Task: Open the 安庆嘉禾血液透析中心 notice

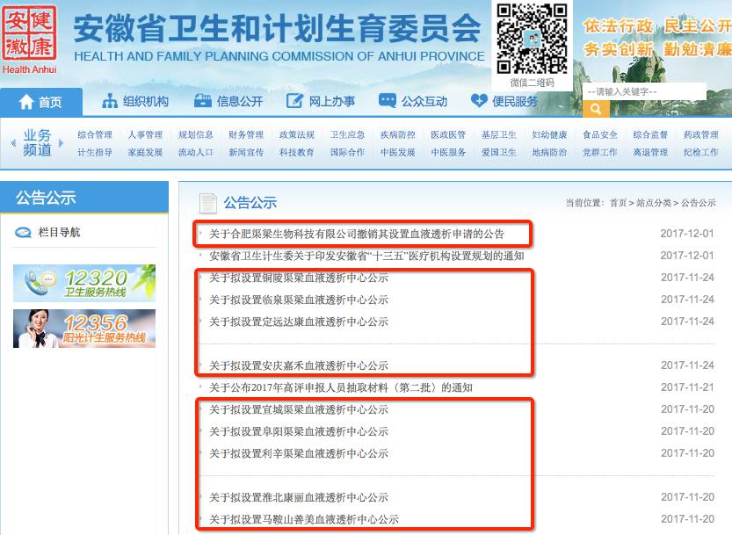Action: pos(299,365)
